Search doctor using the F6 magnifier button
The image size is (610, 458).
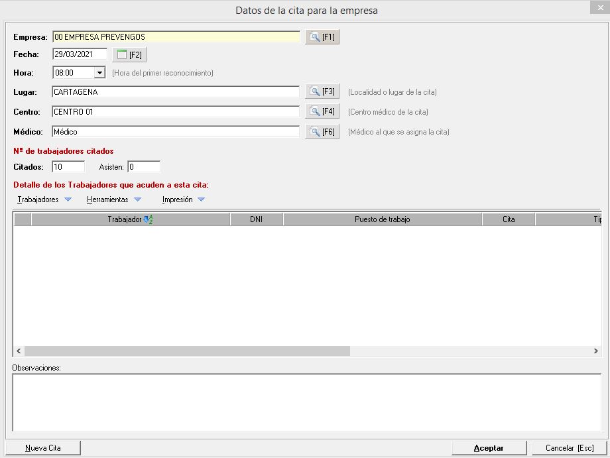click(322, 132)
